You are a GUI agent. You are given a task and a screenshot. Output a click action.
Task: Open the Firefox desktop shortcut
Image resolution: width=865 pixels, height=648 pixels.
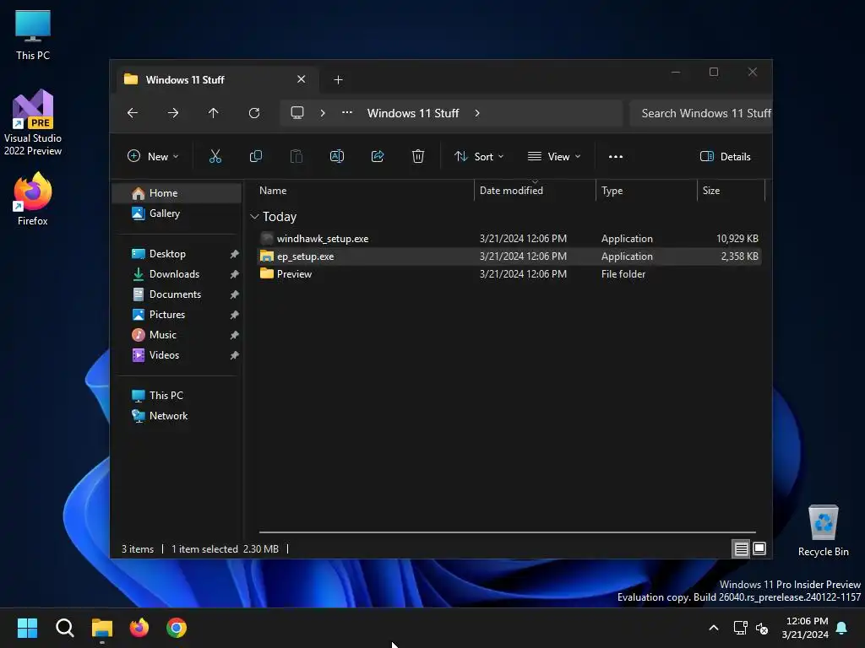click(33, 199)
